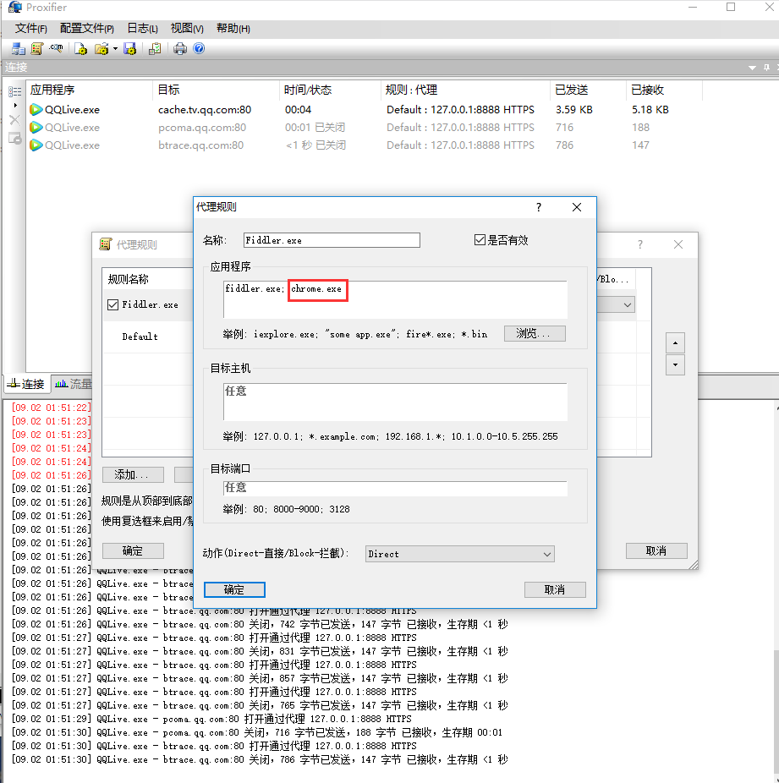Click 规则名称 header in rules dialog
The height and width of the screenshot is (783, 779).
(x=129, y=279)
